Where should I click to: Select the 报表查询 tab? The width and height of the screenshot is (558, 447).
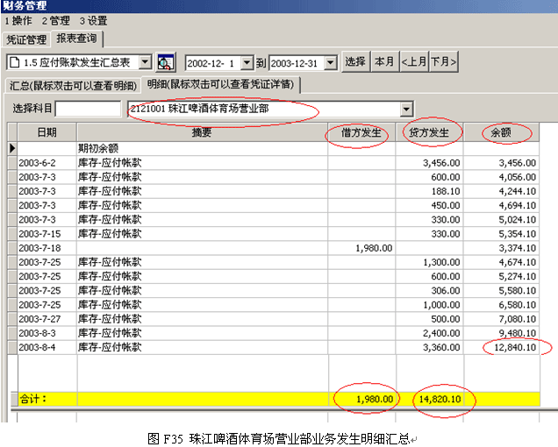(78, 39)
